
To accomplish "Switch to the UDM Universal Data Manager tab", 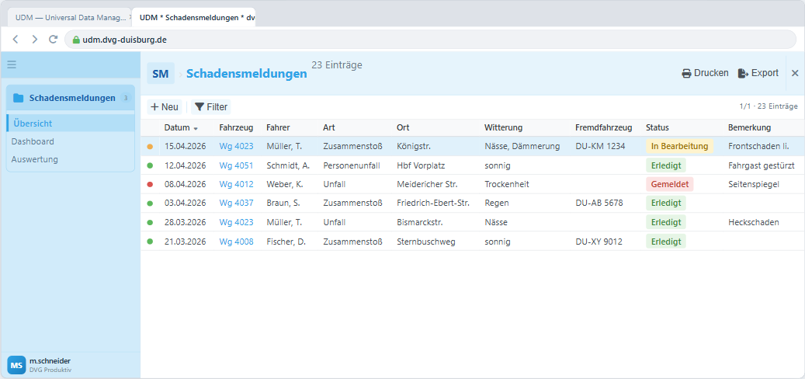I will (70, 17).
